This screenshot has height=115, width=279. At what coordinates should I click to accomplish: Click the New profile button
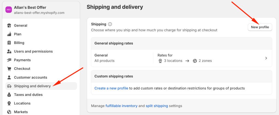click(260, 27)
